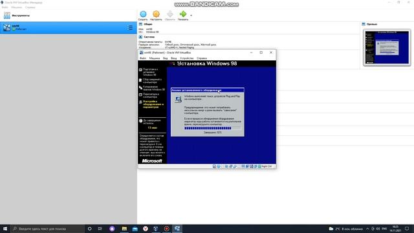The image size is (414, 233).
Task: Click the ENG language indicator
Action: coord(384,228)
